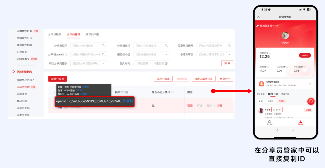
Task: Click the calendar icon in 加入时间 field
Action: [166, 63]
